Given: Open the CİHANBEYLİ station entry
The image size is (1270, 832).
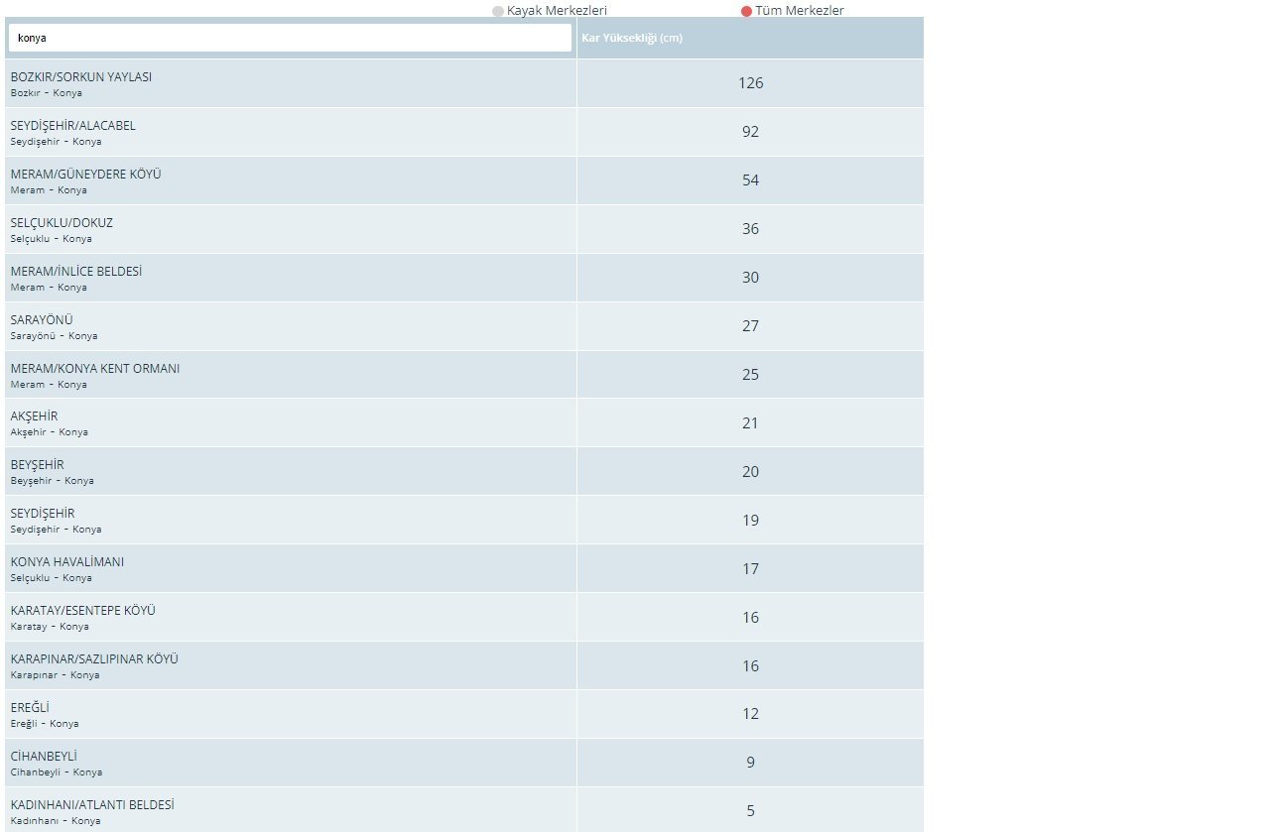Looking at the screenshot, I should (x=44, y=757).
